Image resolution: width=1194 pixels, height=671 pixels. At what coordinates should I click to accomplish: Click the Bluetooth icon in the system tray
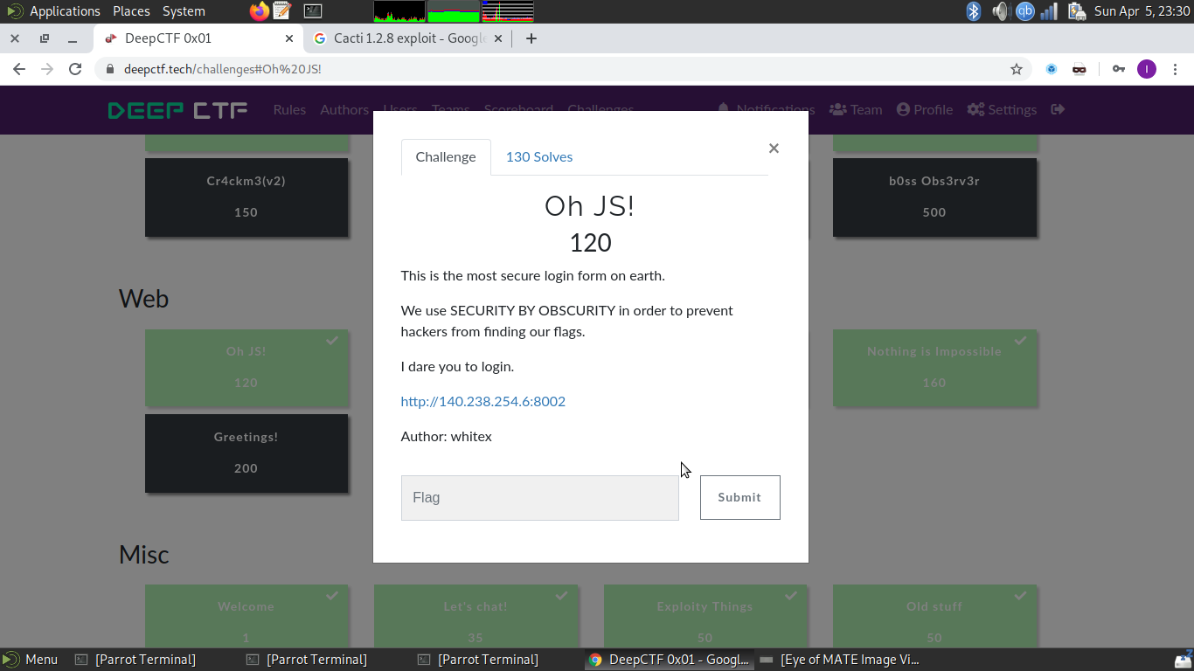coord(973,12)
